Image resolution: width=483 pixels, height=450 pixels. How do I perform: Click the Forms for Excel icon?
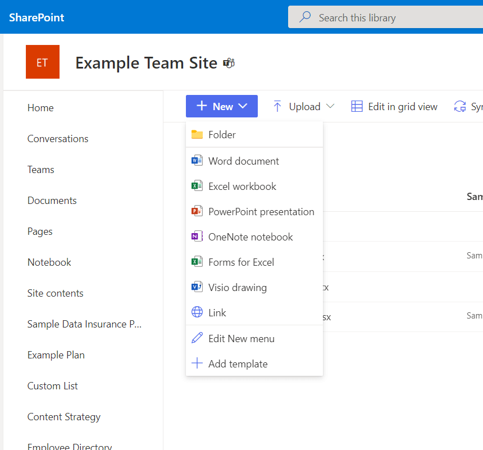tap(197, 262)
